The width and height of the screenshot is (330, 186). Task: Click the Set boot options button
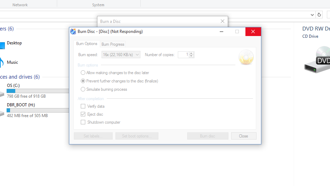click(x=137, y=136)
